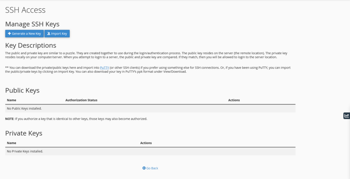The height and width of the screenshot is (179, 350).
Task: Open the statistics chart icon on right edge
Action: point(347,115)
